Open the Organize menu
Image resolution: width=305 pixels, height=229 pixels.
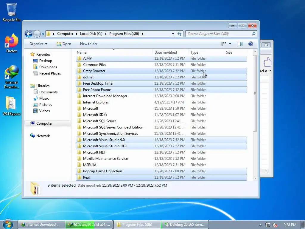point(38,44)
